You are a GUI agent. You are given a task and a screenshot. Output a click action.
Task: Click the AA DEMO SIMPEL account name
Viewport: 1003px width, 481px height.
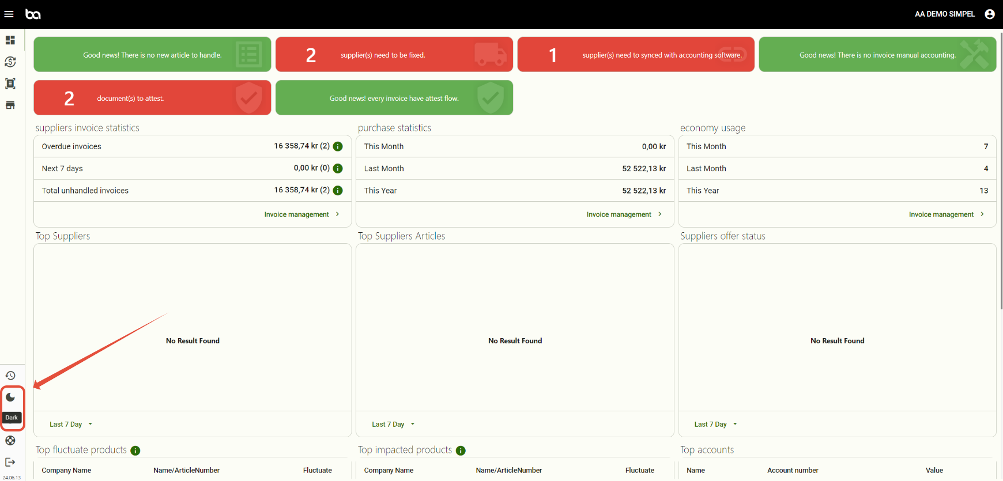[x=945, y=14]
